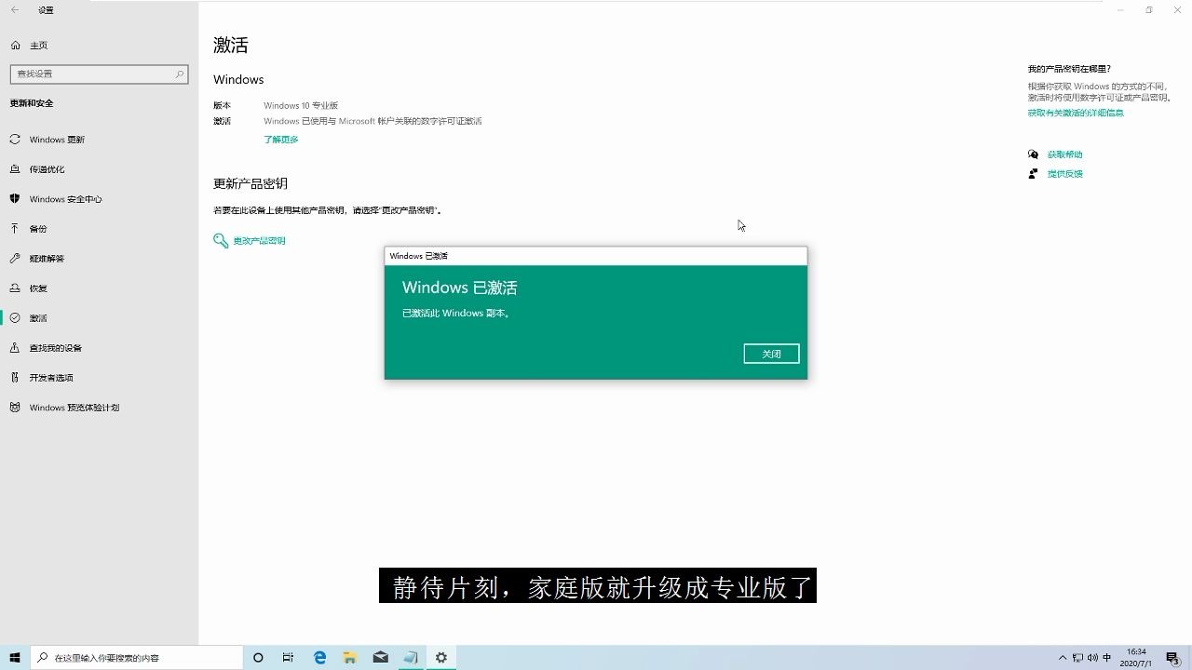Click the shield icon for Windows 安全中心
Image resolution: width=1192 pixels, height=670 pixels.
pos(15,199)
